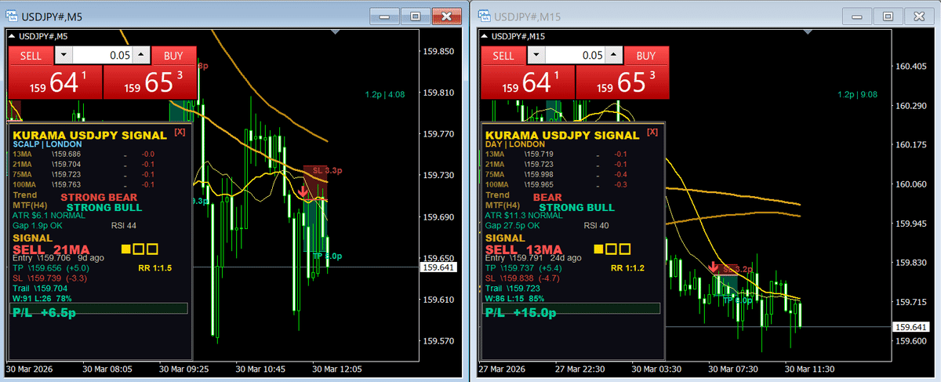The height and width of the screenshot is (382, 941).
Task: Decrease lot size arrow in M5 window
Action: pos(64,56)
